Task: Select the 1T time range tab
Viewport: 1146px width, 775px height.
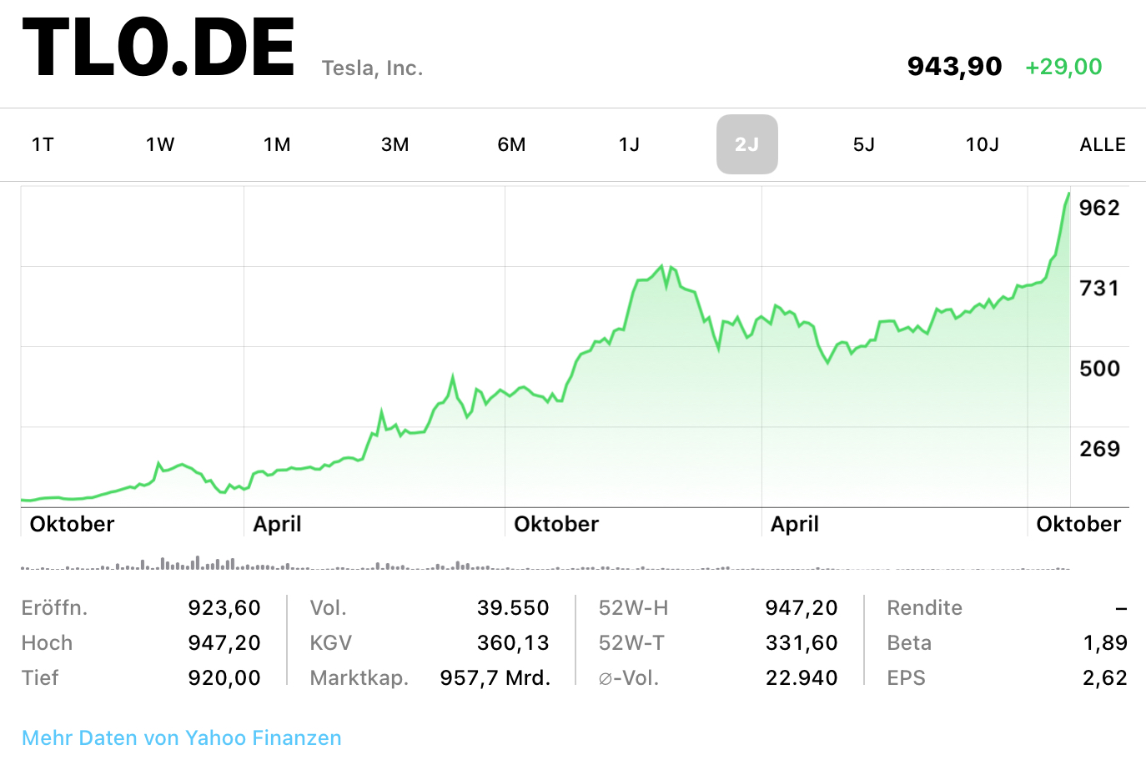Action: click(x=43, y=144)
